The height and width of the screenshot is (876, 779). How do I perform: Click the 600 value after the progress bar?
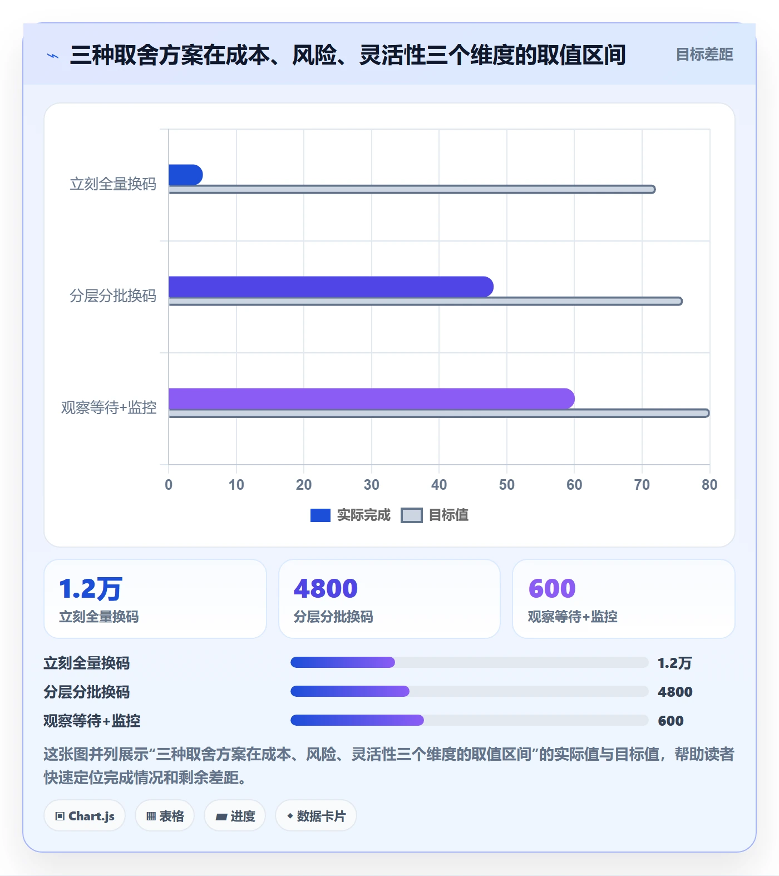point(670,721)
